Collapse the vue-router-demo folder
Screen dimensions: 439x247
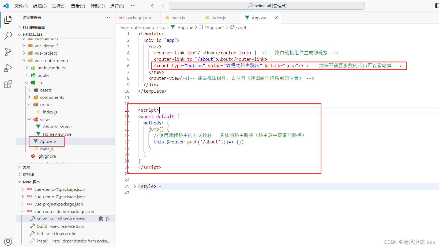[x=66, y=60]
